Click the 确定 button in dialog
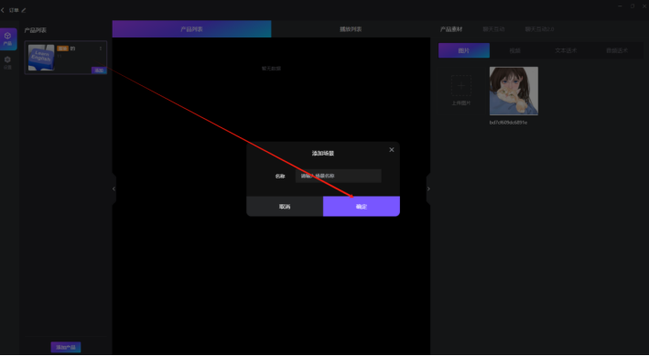 click(x=362, y=206)
